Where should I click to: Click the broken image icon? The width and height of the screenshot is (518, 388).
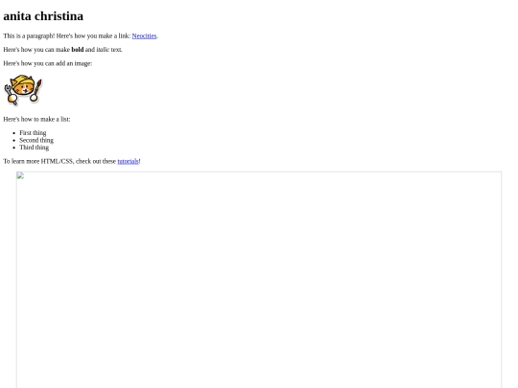(x=20, y=175)
